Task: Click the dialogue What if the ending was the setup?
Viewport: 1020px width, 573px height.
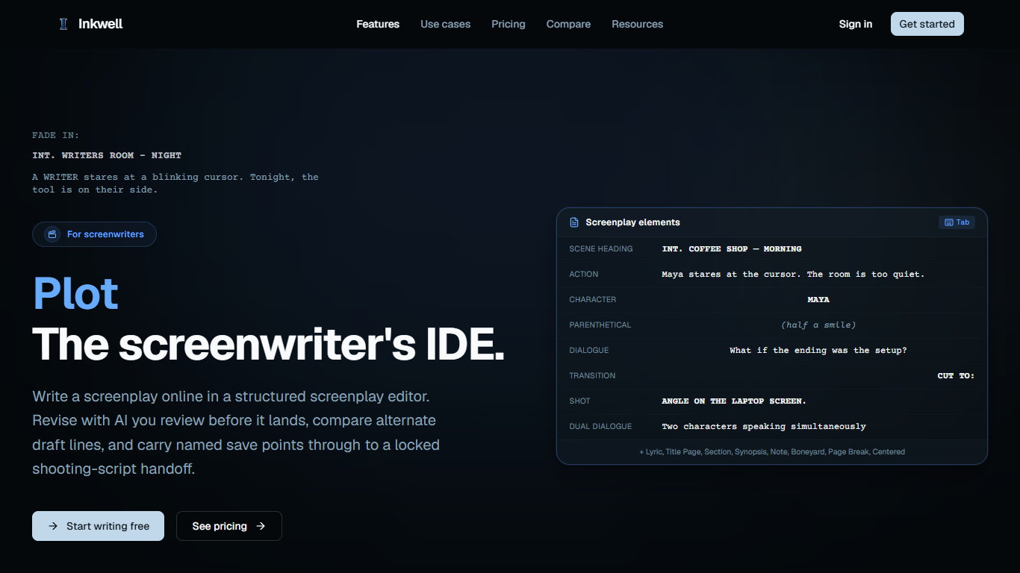Action: (818, 351)
